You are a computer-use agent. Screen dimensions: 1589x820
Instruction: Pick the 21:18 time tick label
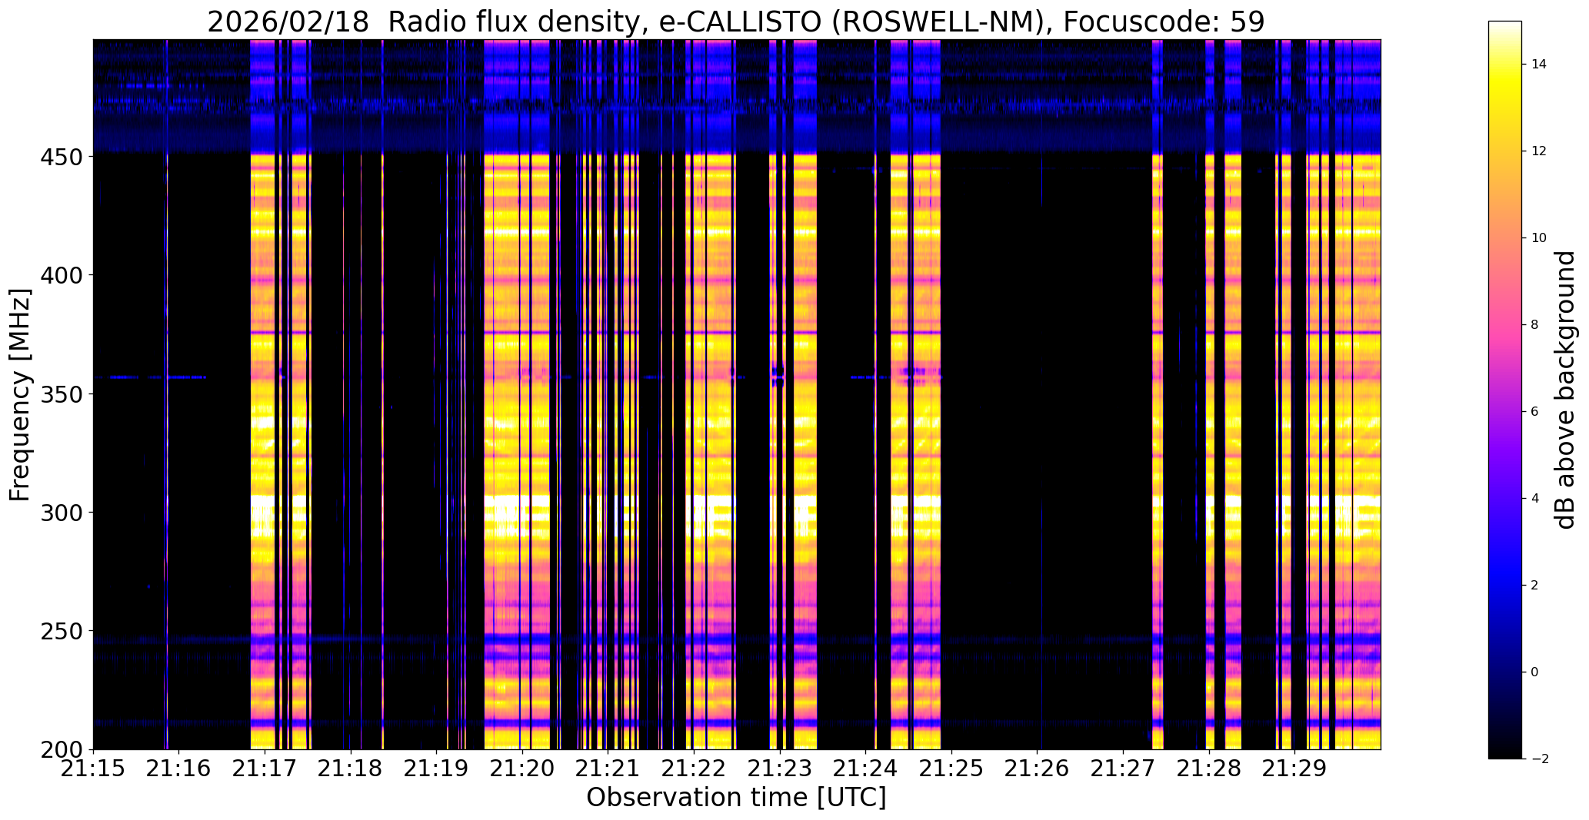(351, 769)
